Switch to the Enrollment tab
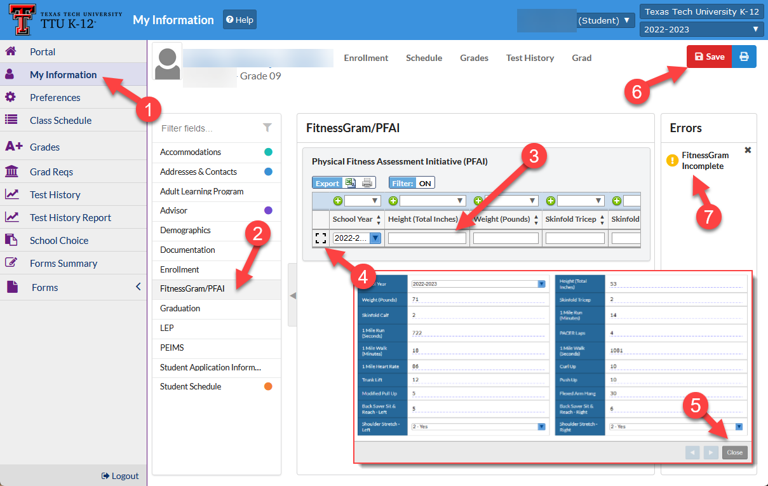 coord(366,58)
